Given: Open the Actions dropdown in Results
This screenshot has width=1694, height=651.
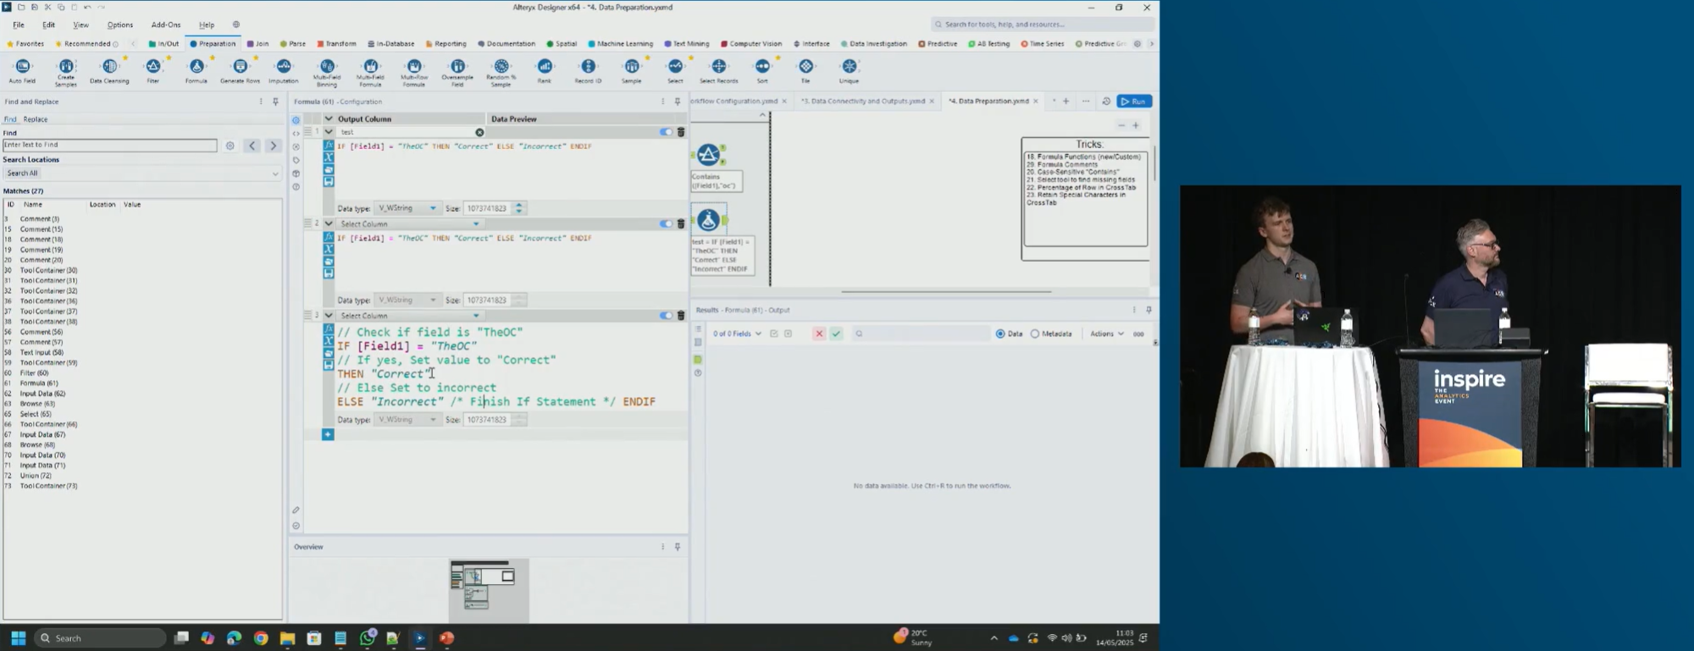Looking at the screenshot, I should [1107, 334].
